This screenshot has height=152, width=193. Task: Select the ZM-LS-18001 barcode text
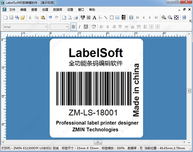[x=93, y=112]
